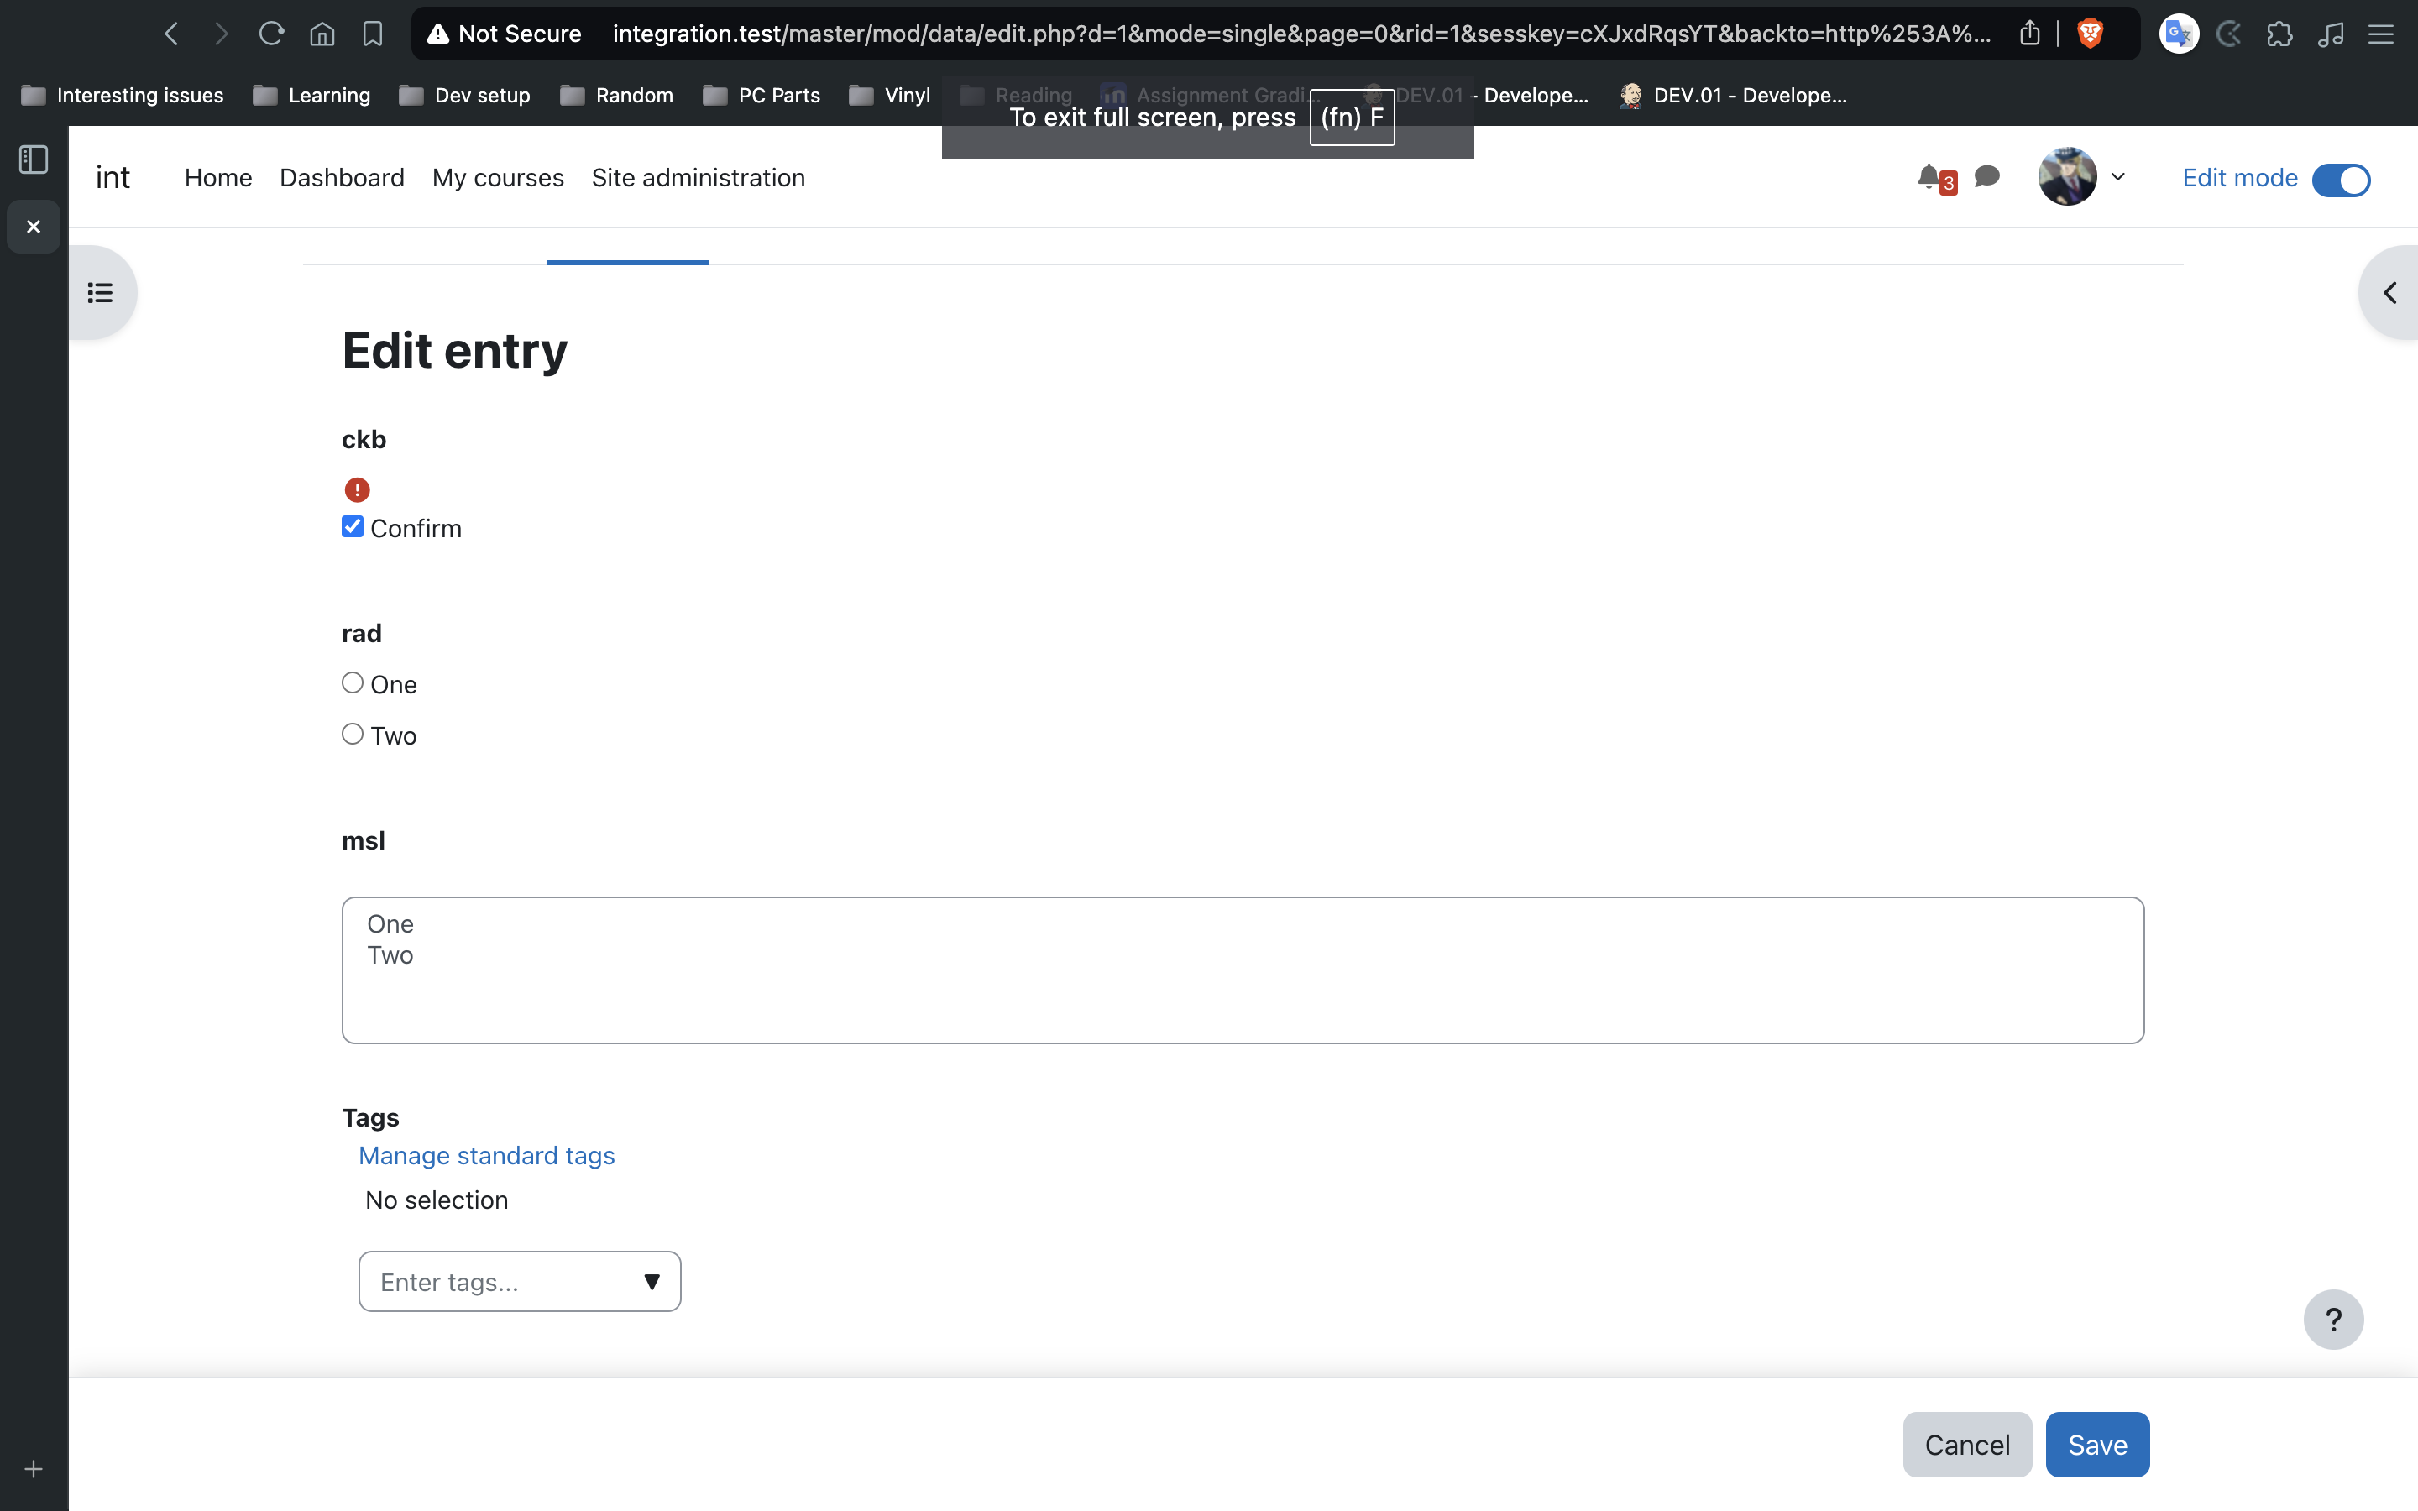Screen dimensions: 2418x1511
Task: Reload the page with refresh icon
Action: (x=272, y=34)
